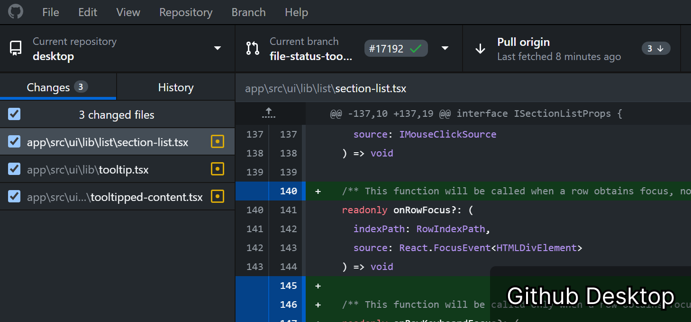Click modified status icon for tooltipped-content.tsx
Screen dimensions: 691x322
point(217,196)
